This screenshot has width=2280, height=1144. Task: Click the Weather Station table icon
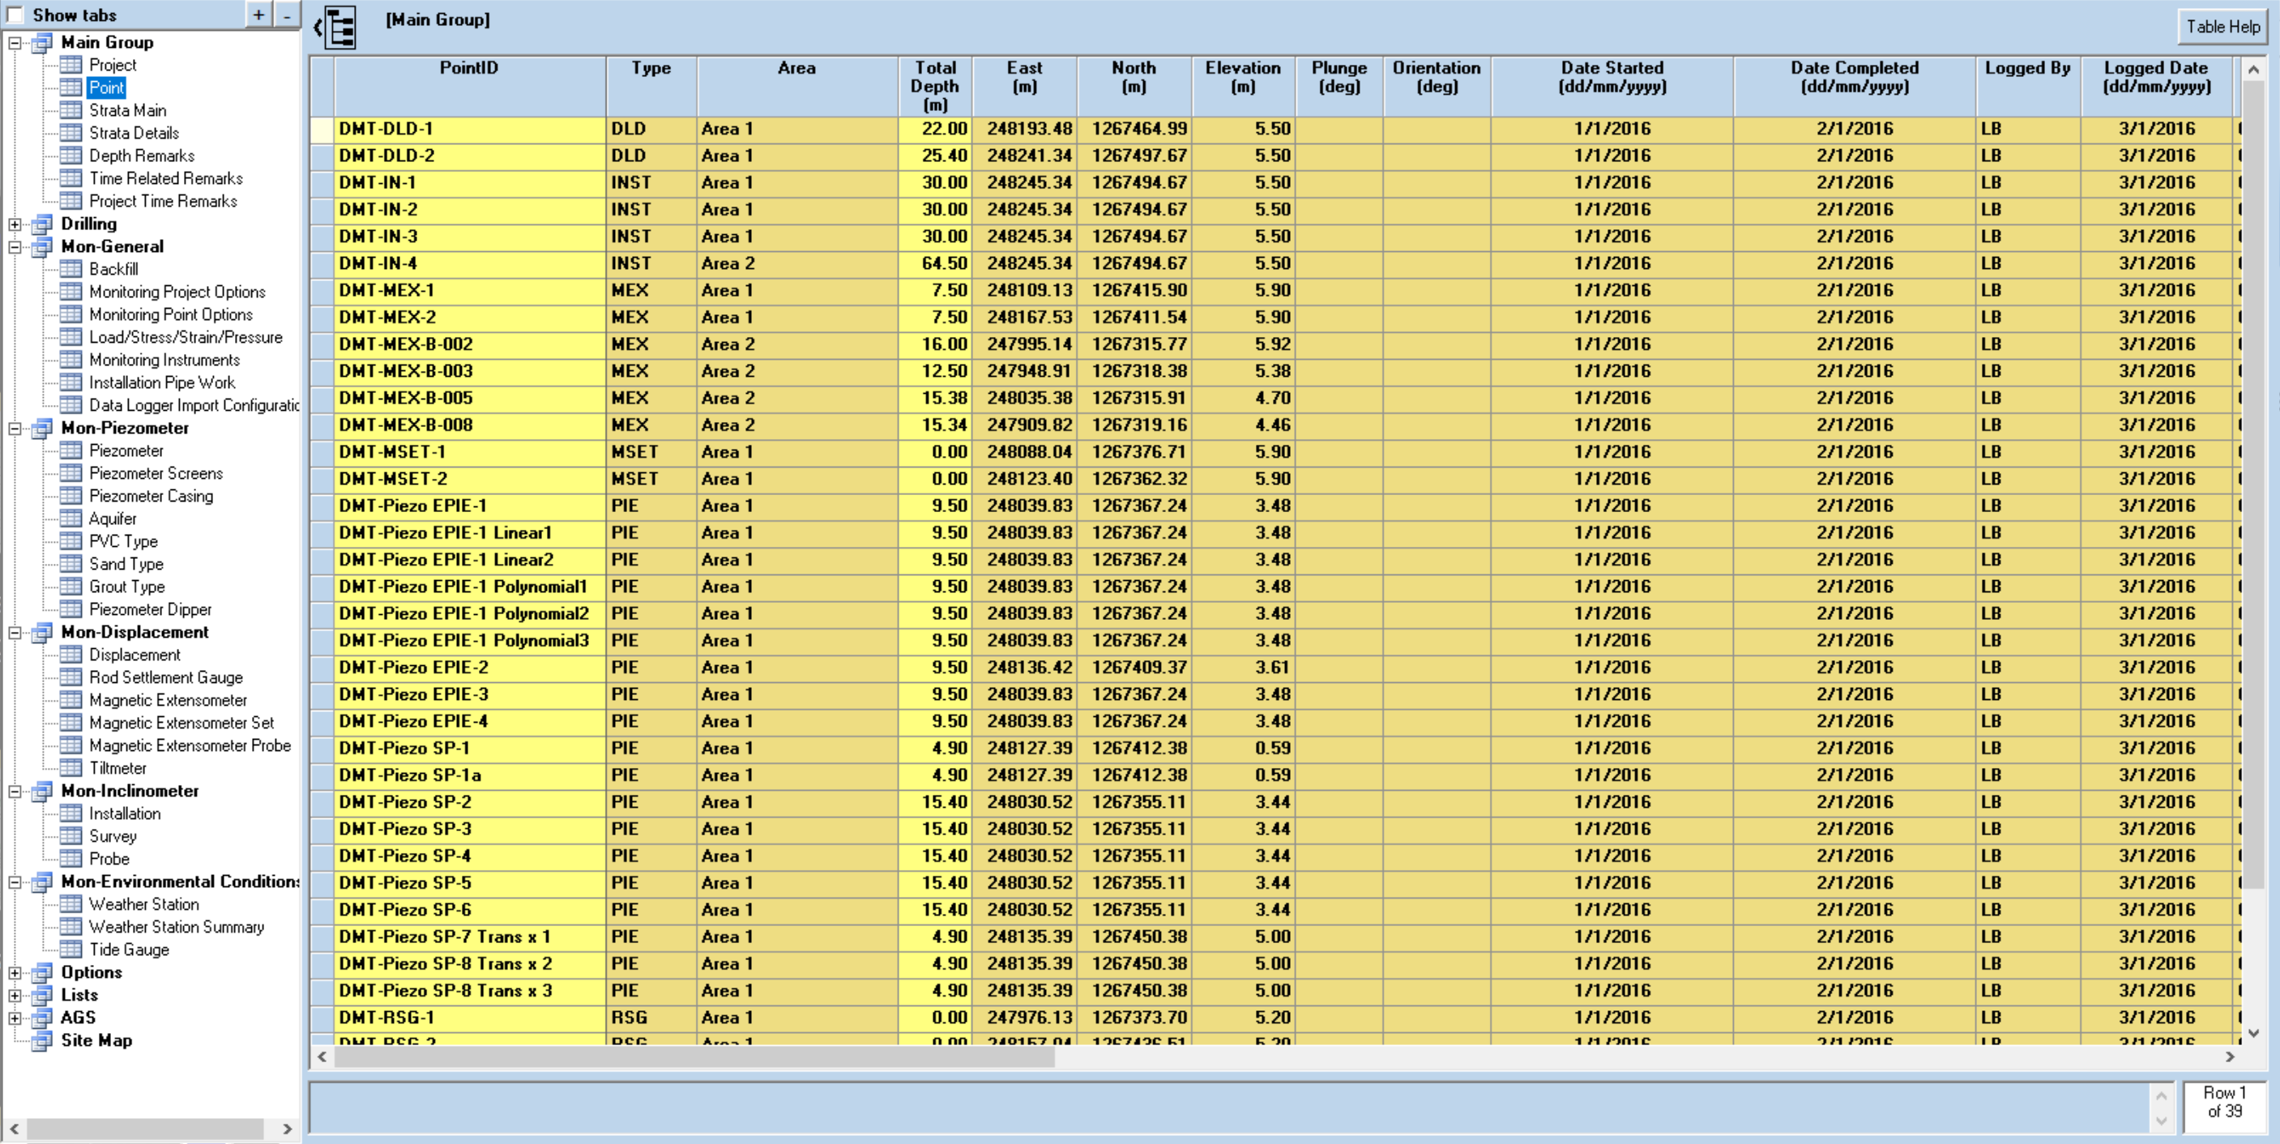pyautogui.click(x=70, y=904)
